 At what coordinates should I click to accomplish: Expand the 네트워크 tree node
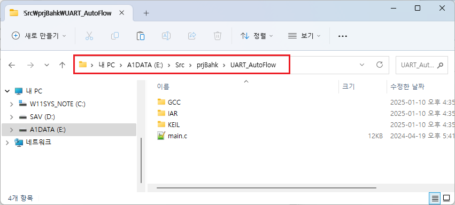[7, 143]
